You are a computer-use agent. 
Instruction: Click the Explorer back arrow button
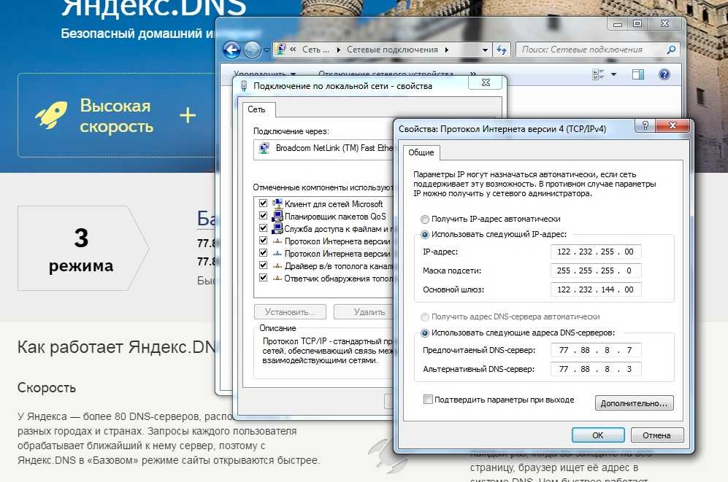point(231,50)
